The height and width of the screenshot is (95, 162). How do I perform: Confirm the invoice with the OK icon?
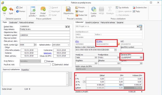coord(4,9)
